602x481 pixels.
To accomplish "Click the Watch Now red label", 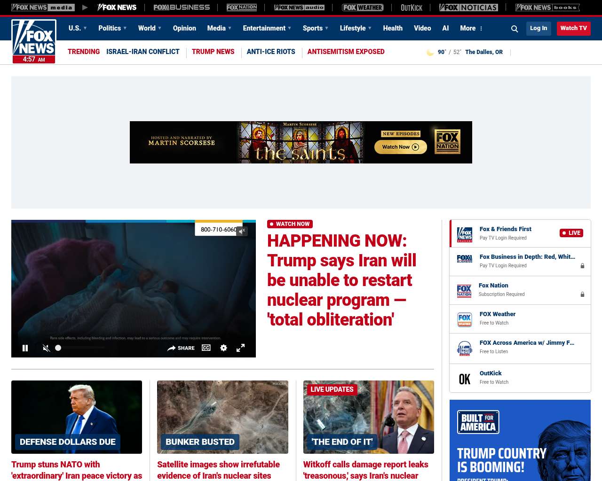I will (x=290, y=224).
